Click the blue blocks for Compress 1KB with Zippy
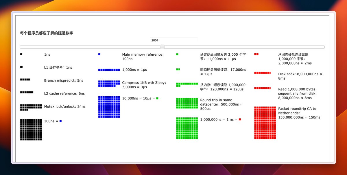The image size is (347, 175). [x=109, y=84]
